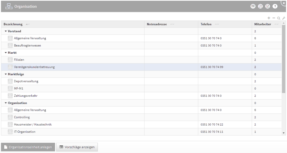
Task: Open search with the magnifier icon
Action: (x=278, y=18)
